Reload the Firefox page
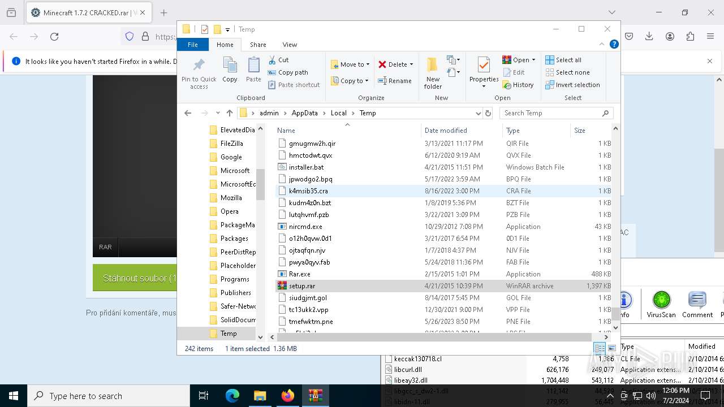The width and height of the screenshot is (724, 407). (x=54, y=36)
